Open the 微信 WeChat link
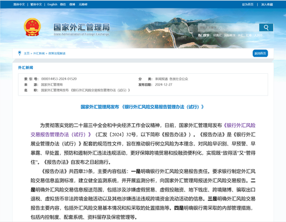Image resolution: width=286 pixels, height=222 pixels. [x=63, y=4]
